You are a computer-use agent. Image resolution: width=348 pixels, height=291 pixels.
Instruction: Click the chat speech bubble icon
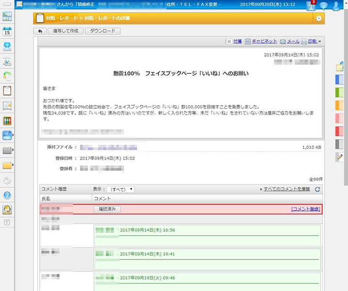[323, 6]
